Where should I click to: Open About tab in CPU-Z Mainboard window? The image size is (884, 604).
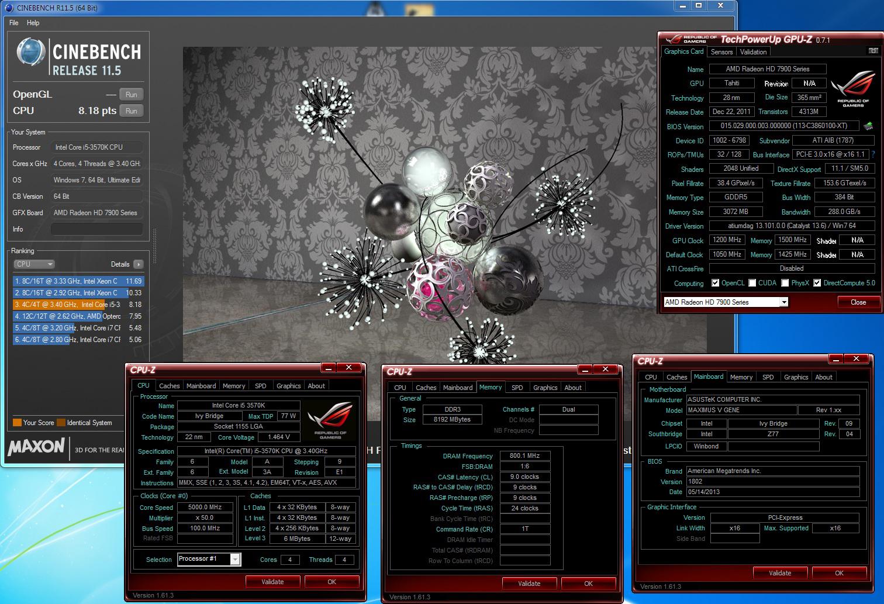click(x=824, y=377)
